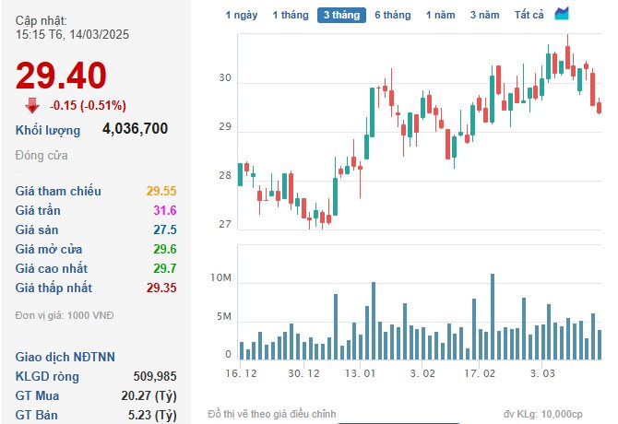Select the '3 năm' time range tab
The height and width of the screenshot is (424, 618).
tap(485, 15)
